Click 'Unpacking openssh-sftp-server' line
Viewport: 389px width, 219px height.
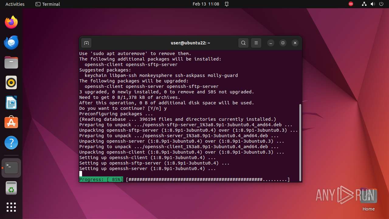pos(189,130)
